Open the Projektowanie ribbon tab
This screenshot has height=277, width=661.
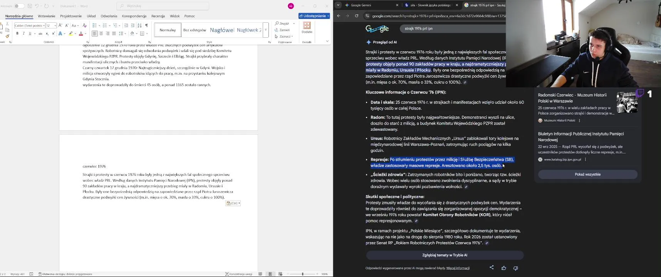tap(71, 16)
